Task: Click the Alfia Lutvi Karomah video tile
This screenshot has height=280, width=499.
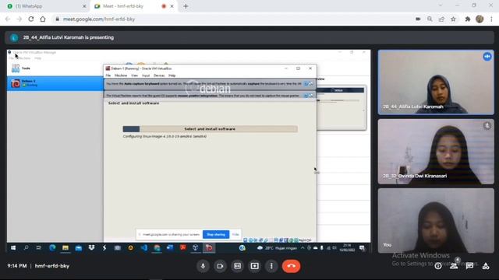Action: click(x=436, y=82)
